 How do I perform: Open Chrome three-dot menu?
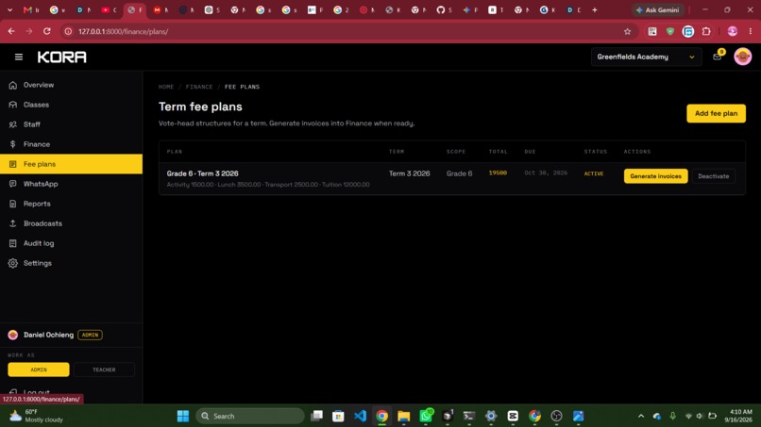coord(751,31)
